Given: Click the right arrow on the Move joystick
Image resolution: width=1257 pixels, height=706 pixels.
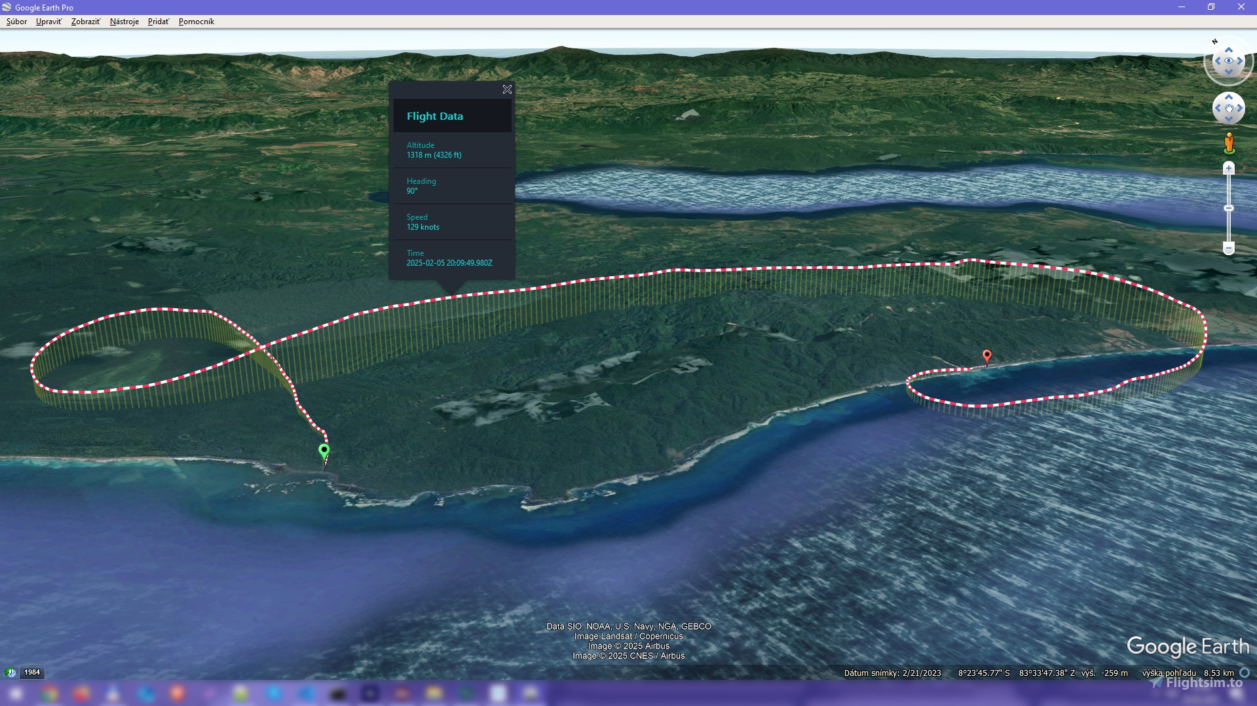Looking at the screenshot, I should pos(1239,107).
